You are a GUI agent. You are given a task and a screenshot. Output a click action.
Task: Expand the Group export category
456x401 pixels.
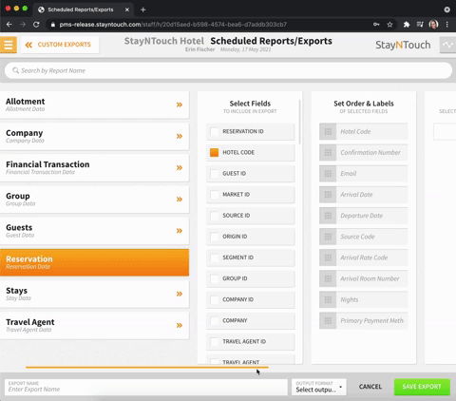[180, 200]
